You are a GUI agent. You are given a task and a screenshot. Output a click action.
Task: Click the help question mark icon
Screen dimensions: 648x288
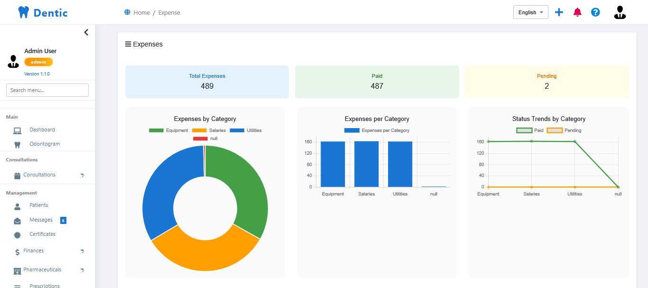[x=595, y=12]
